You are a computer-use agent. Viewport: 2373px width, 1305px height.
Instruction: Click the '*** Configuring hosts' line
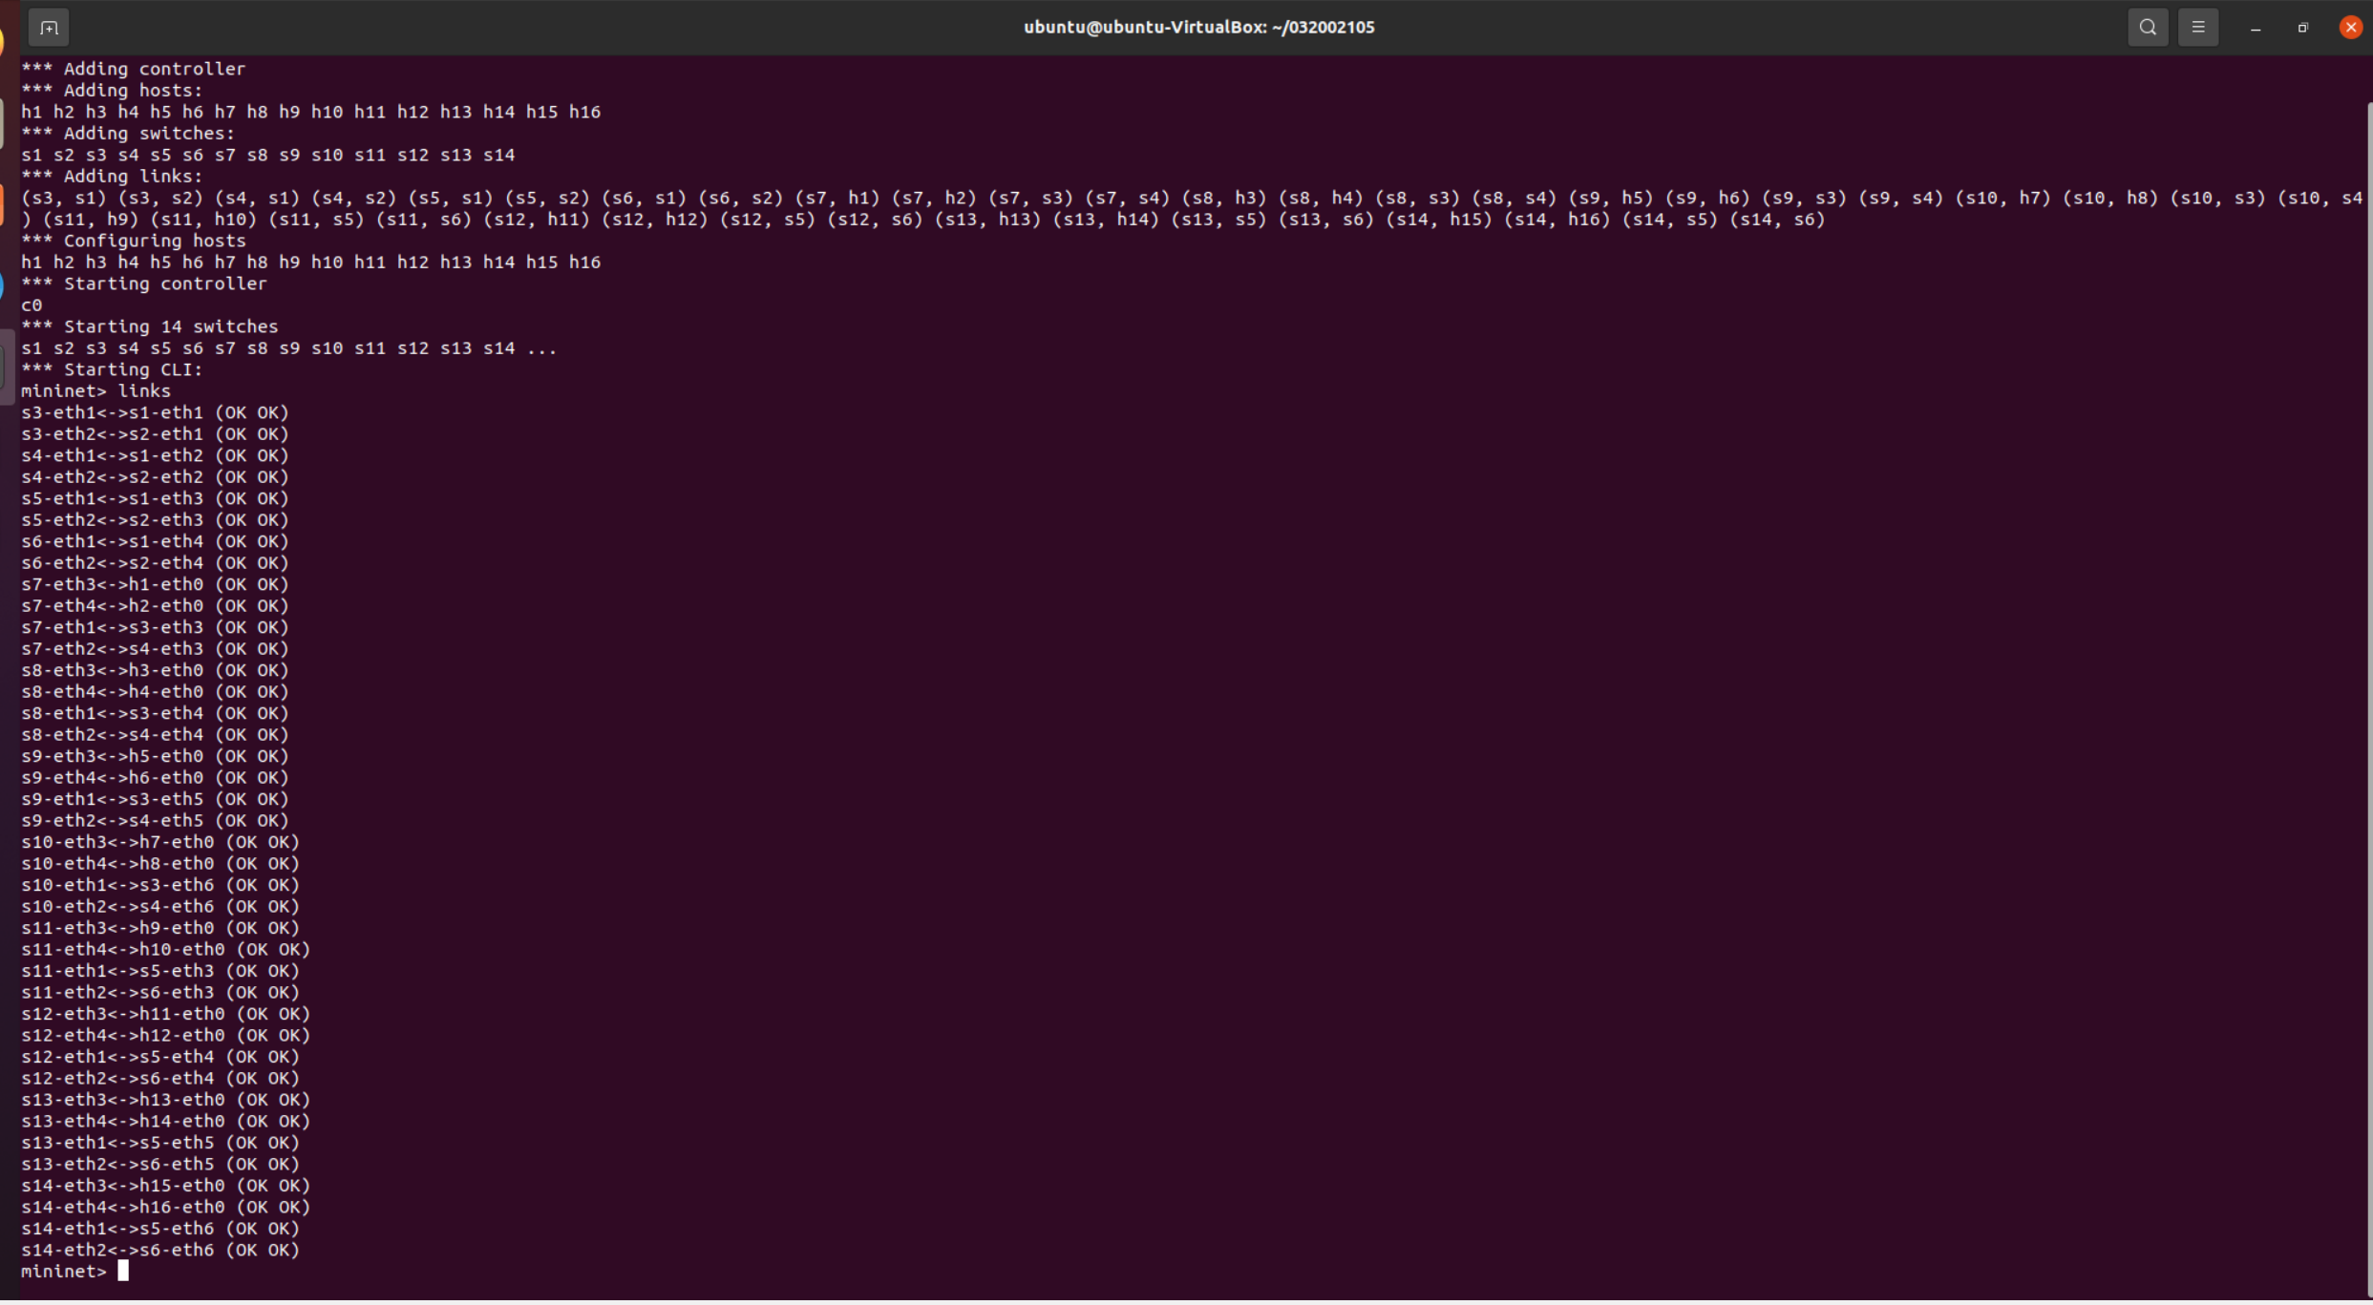(133, 241)
